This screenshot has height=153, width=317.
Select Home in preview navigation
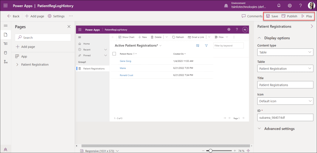pos(84,44)
